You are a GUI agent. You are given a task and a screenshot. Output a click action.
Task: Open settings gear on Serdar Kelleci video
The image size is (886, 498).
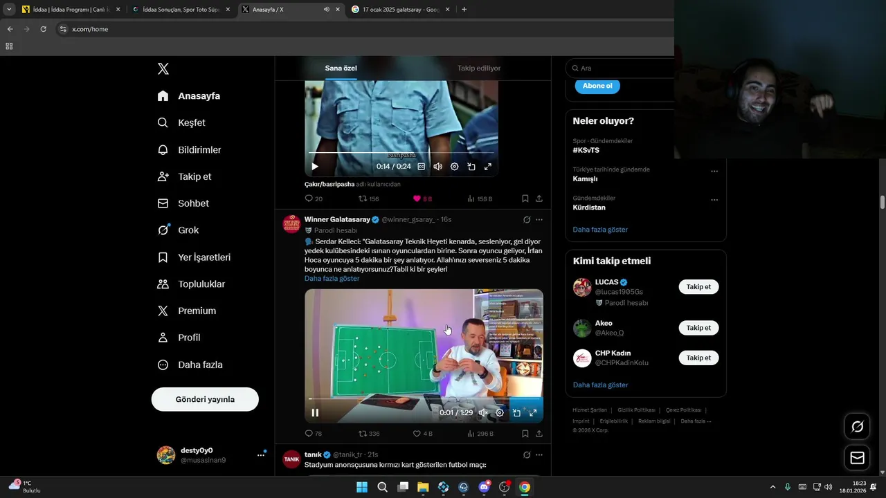point(500,413)
